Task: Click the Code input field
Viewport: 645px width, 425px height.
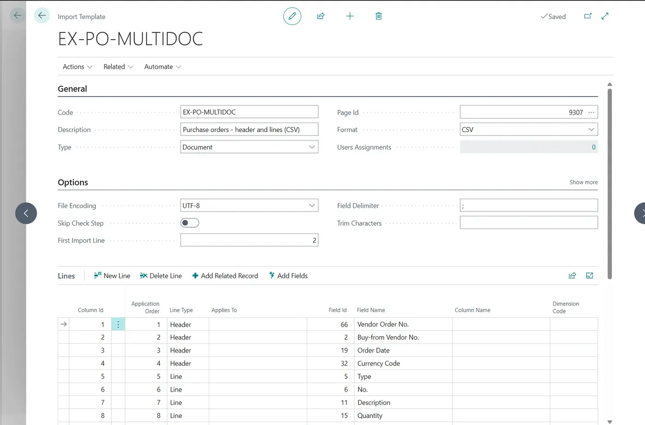Action: (x=249, y=112)
